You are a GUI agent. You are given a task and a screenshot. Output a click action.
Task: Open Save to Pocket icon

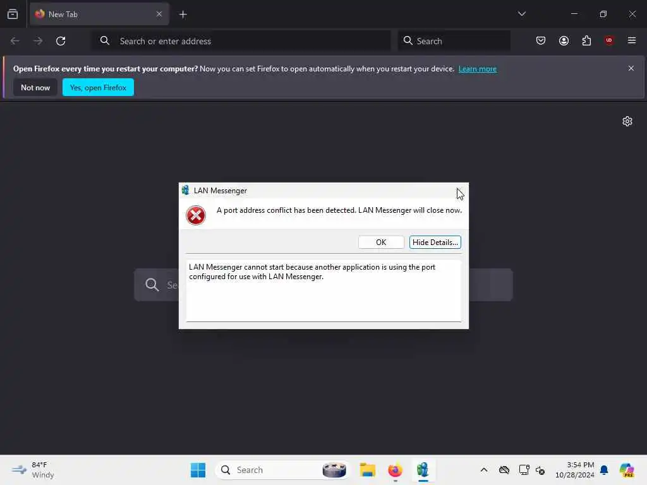coord(541,40)
